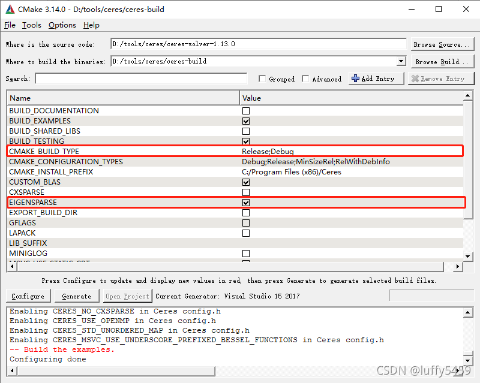Image resolution: width=480 pixels, height=383 pixels.
Task: Click the cache table scroll right arrow
Action: pyautogui.click(x=457, y=267)
